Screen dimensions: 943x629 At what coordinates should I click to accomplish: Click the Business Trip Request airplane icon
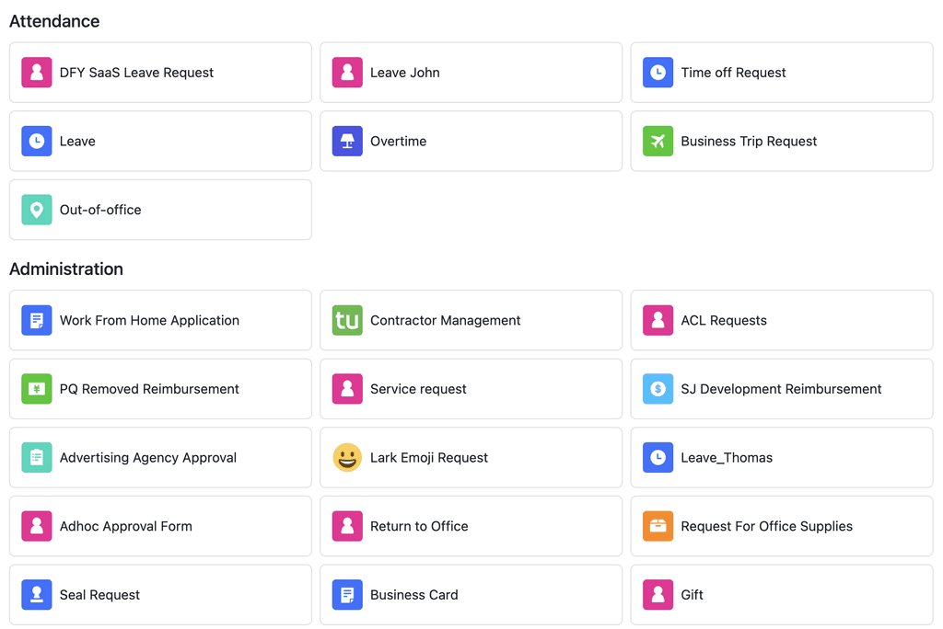coord(658,141)
